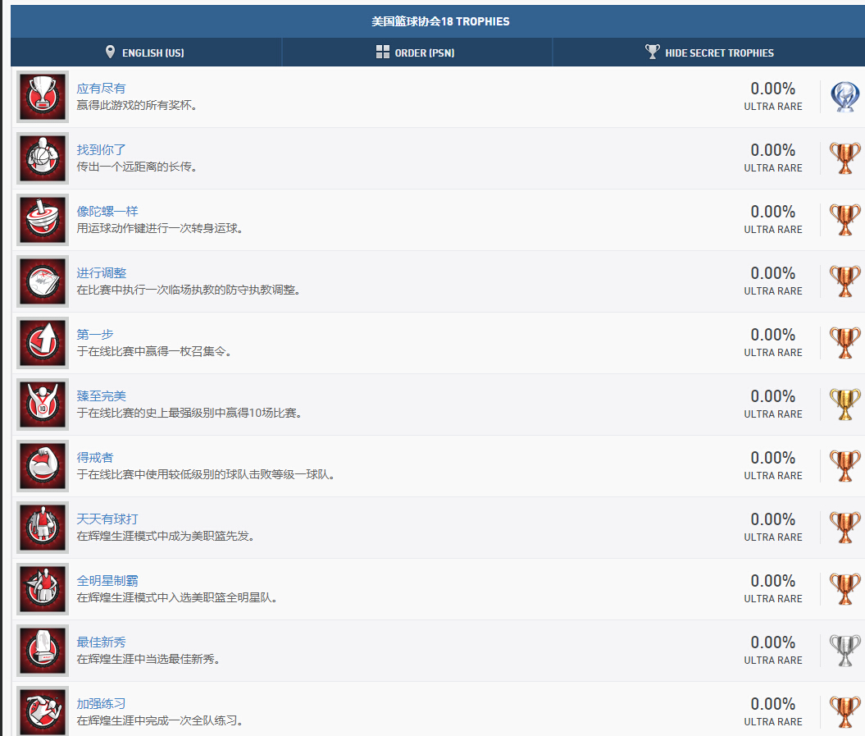
Task: Click the 美国篮球协会18 Trophies header
Action: tap(440, 21)
